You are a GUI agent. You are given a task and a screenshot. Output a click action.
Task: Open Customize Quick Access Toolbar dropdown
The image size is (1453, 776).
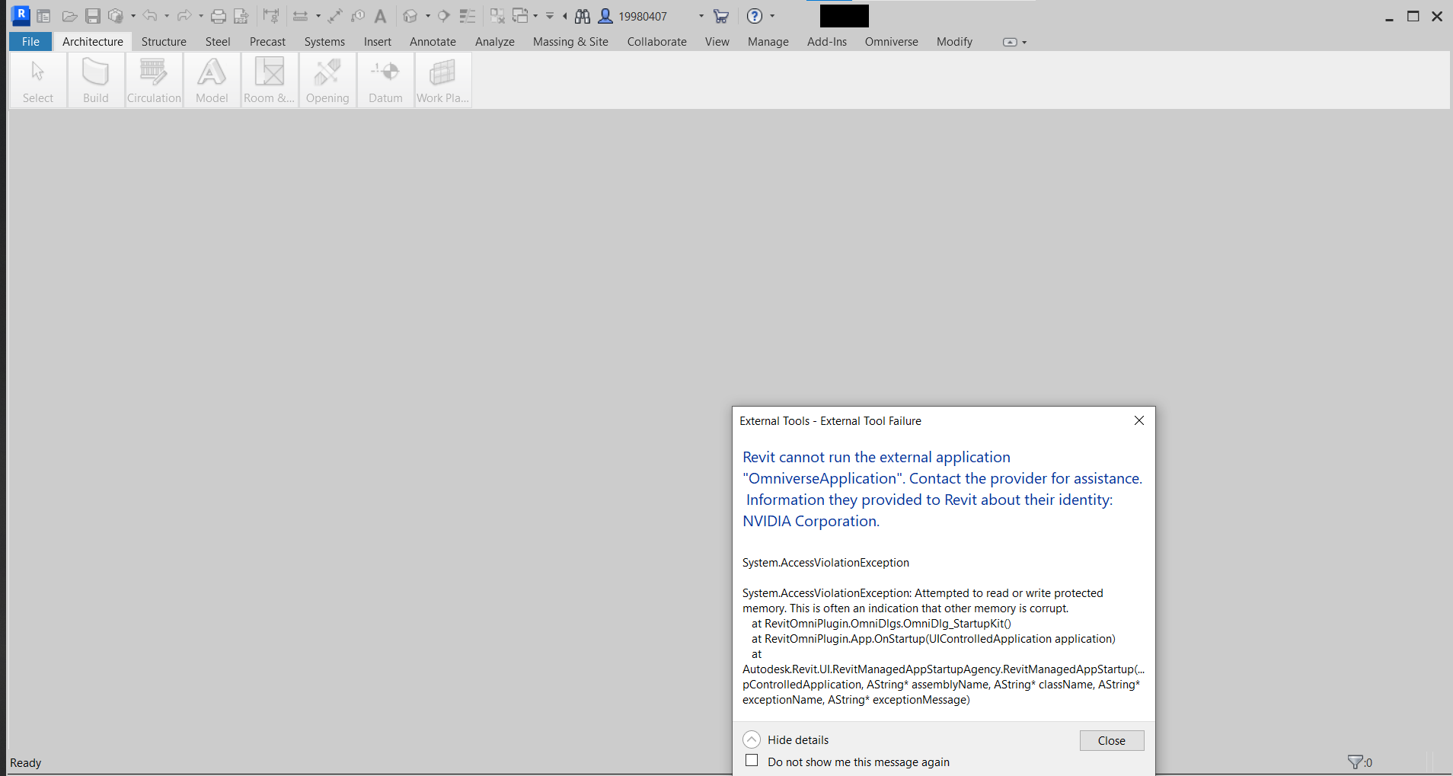(x=550, y=16)
